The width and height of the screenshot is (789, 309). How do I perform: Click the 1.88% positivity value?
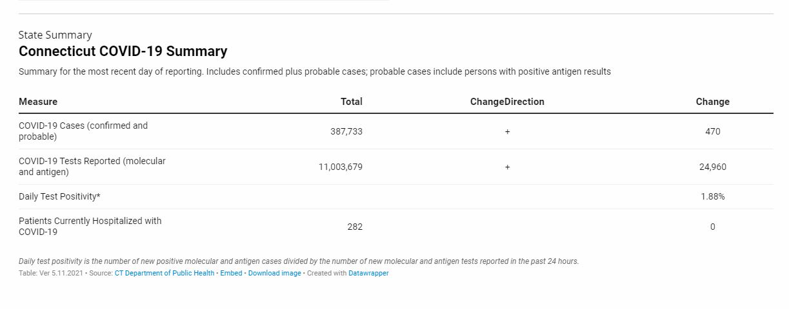point(713,196)
